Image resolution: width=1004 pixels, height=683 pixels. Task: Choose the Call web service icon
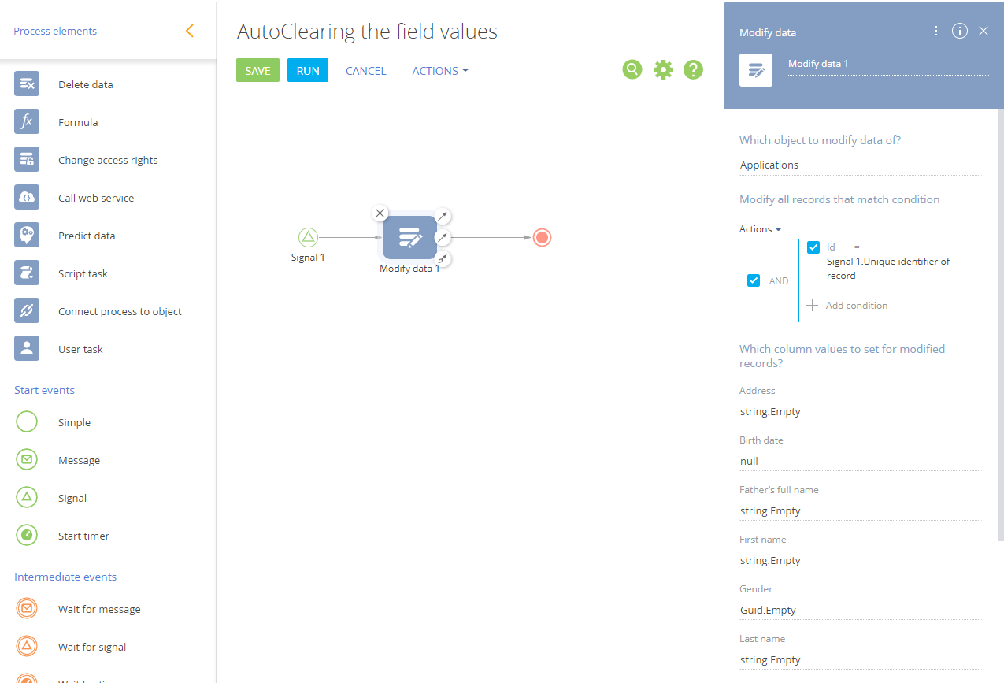click(27, 197)
